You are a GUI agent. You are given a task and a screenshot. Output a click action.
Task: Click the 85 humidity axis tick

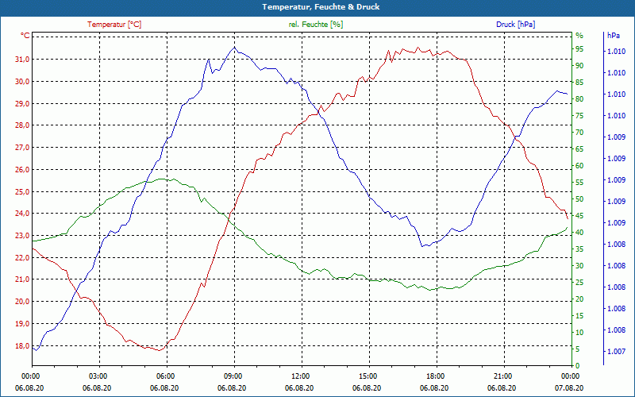pyautogui.click(x=579, y=83)
